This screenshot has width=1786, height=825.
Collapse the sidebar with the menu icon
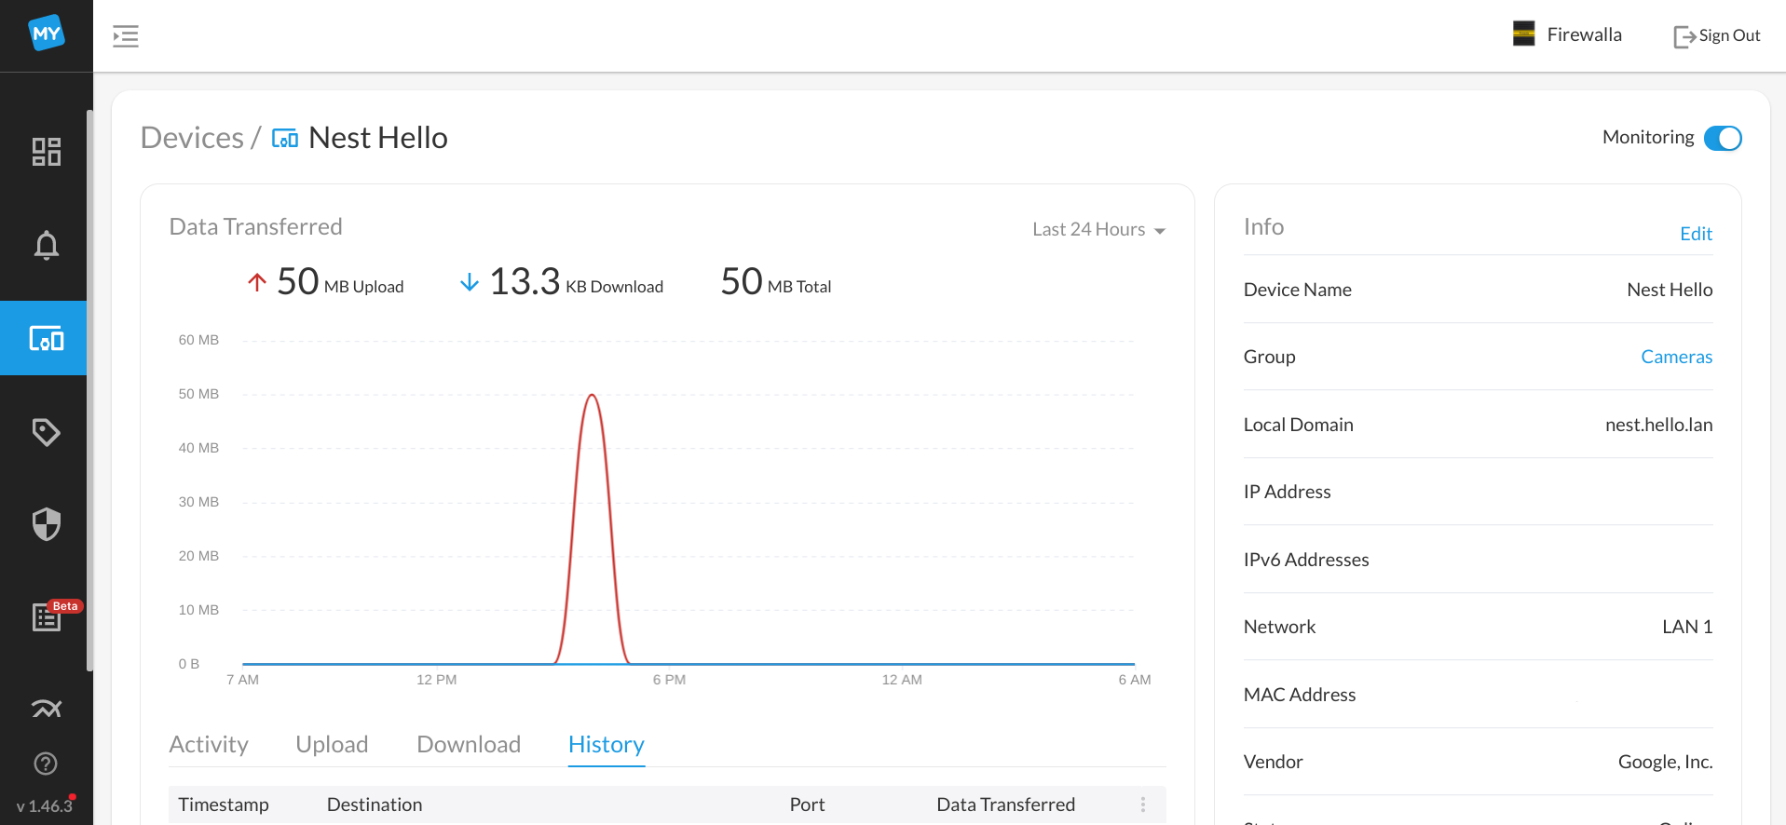tap(126, 36)
